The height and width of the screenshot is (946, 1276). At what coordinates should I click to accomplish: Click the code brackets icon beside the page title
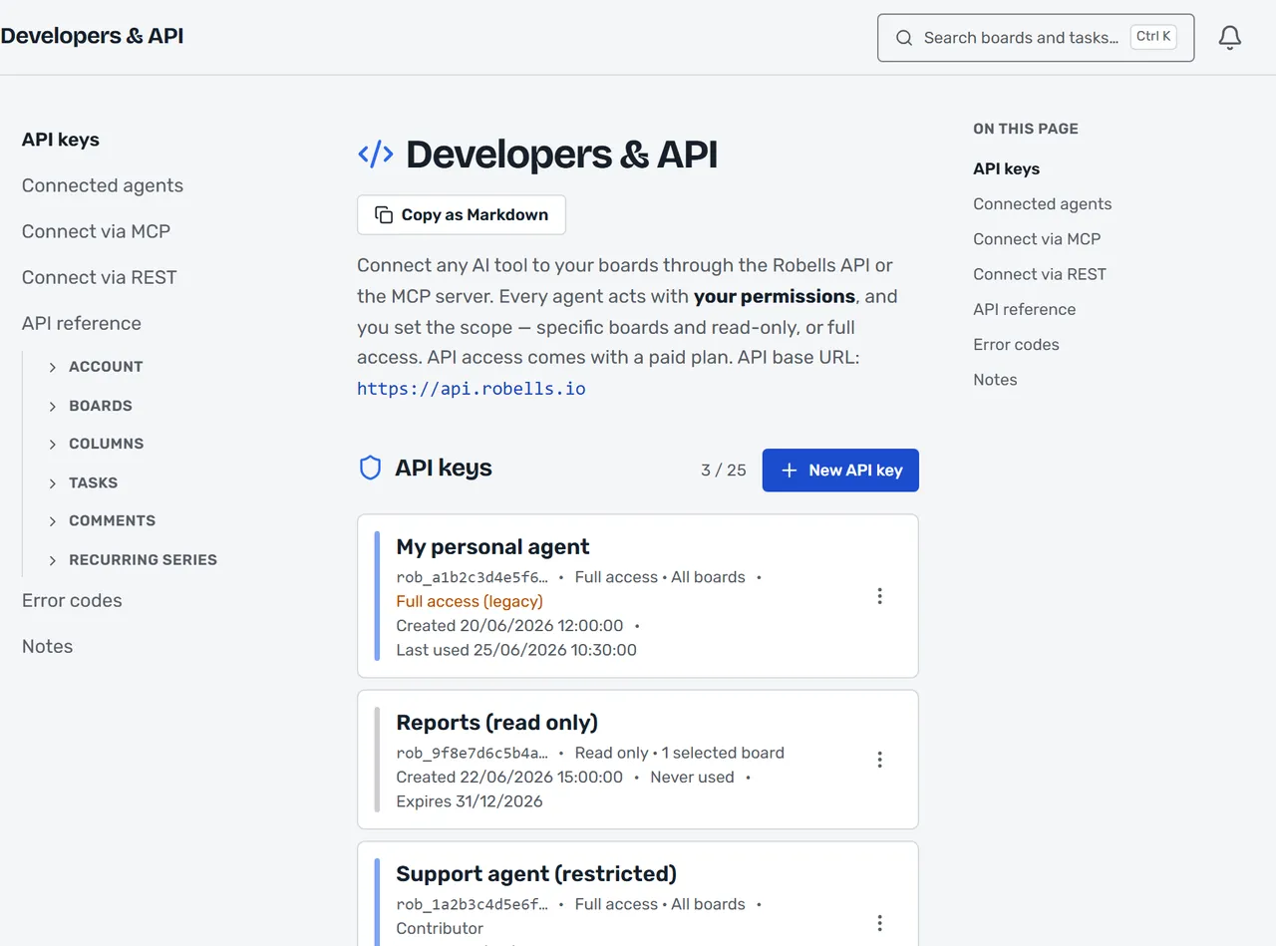point(376,154)
